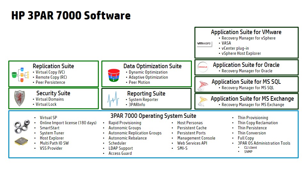Click Recovery Manager for MS Exchange text
307x172 pixels.
(x=253, y=105)
